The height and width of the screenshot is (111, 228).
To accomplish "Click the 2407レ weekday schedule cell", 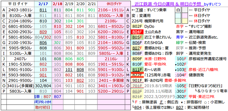I will [20, 59].
